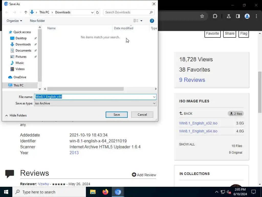Click Downloads in address breadcrumb
262x197 pixels.
(63, 12)
